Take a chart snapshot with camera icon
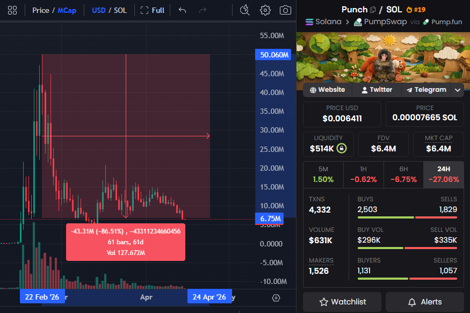 (x=285, y=11)
